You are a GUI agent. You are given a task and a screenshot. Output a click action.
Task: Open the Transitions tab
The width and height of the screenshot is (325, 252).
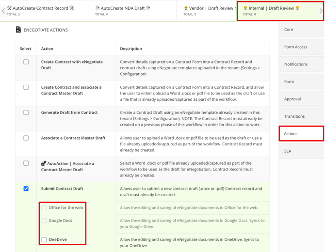301,116
